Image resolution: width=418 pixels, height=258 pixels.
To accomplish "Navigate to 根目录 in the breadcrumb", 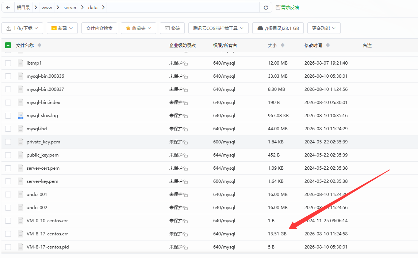I will (23, 7).
